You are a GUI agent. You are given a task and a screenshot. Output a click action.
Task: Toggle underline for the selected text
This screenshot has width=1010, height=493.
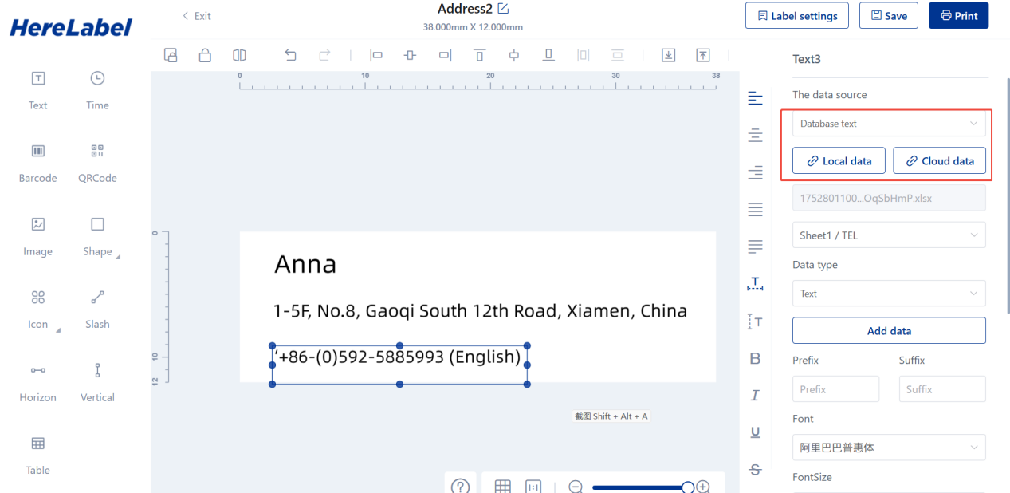(x=755, y=432)
